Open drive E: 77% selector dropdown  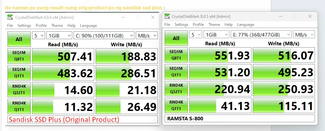pyautogui.click(x=261, y=35)
